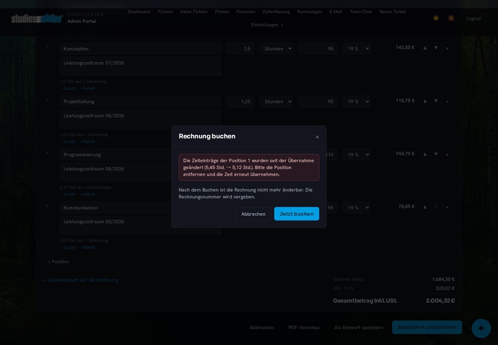Click Speichern und buchen in the footer

(427, 327)
